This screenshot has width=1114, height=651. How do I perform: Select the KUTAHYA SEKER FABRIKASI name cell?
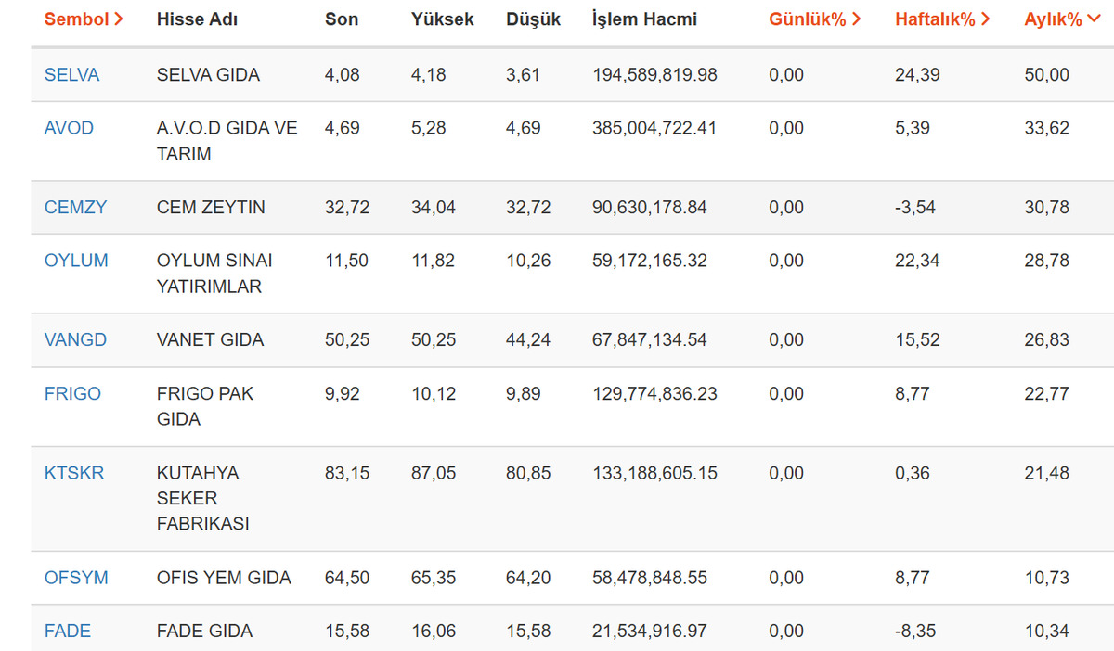203,499
